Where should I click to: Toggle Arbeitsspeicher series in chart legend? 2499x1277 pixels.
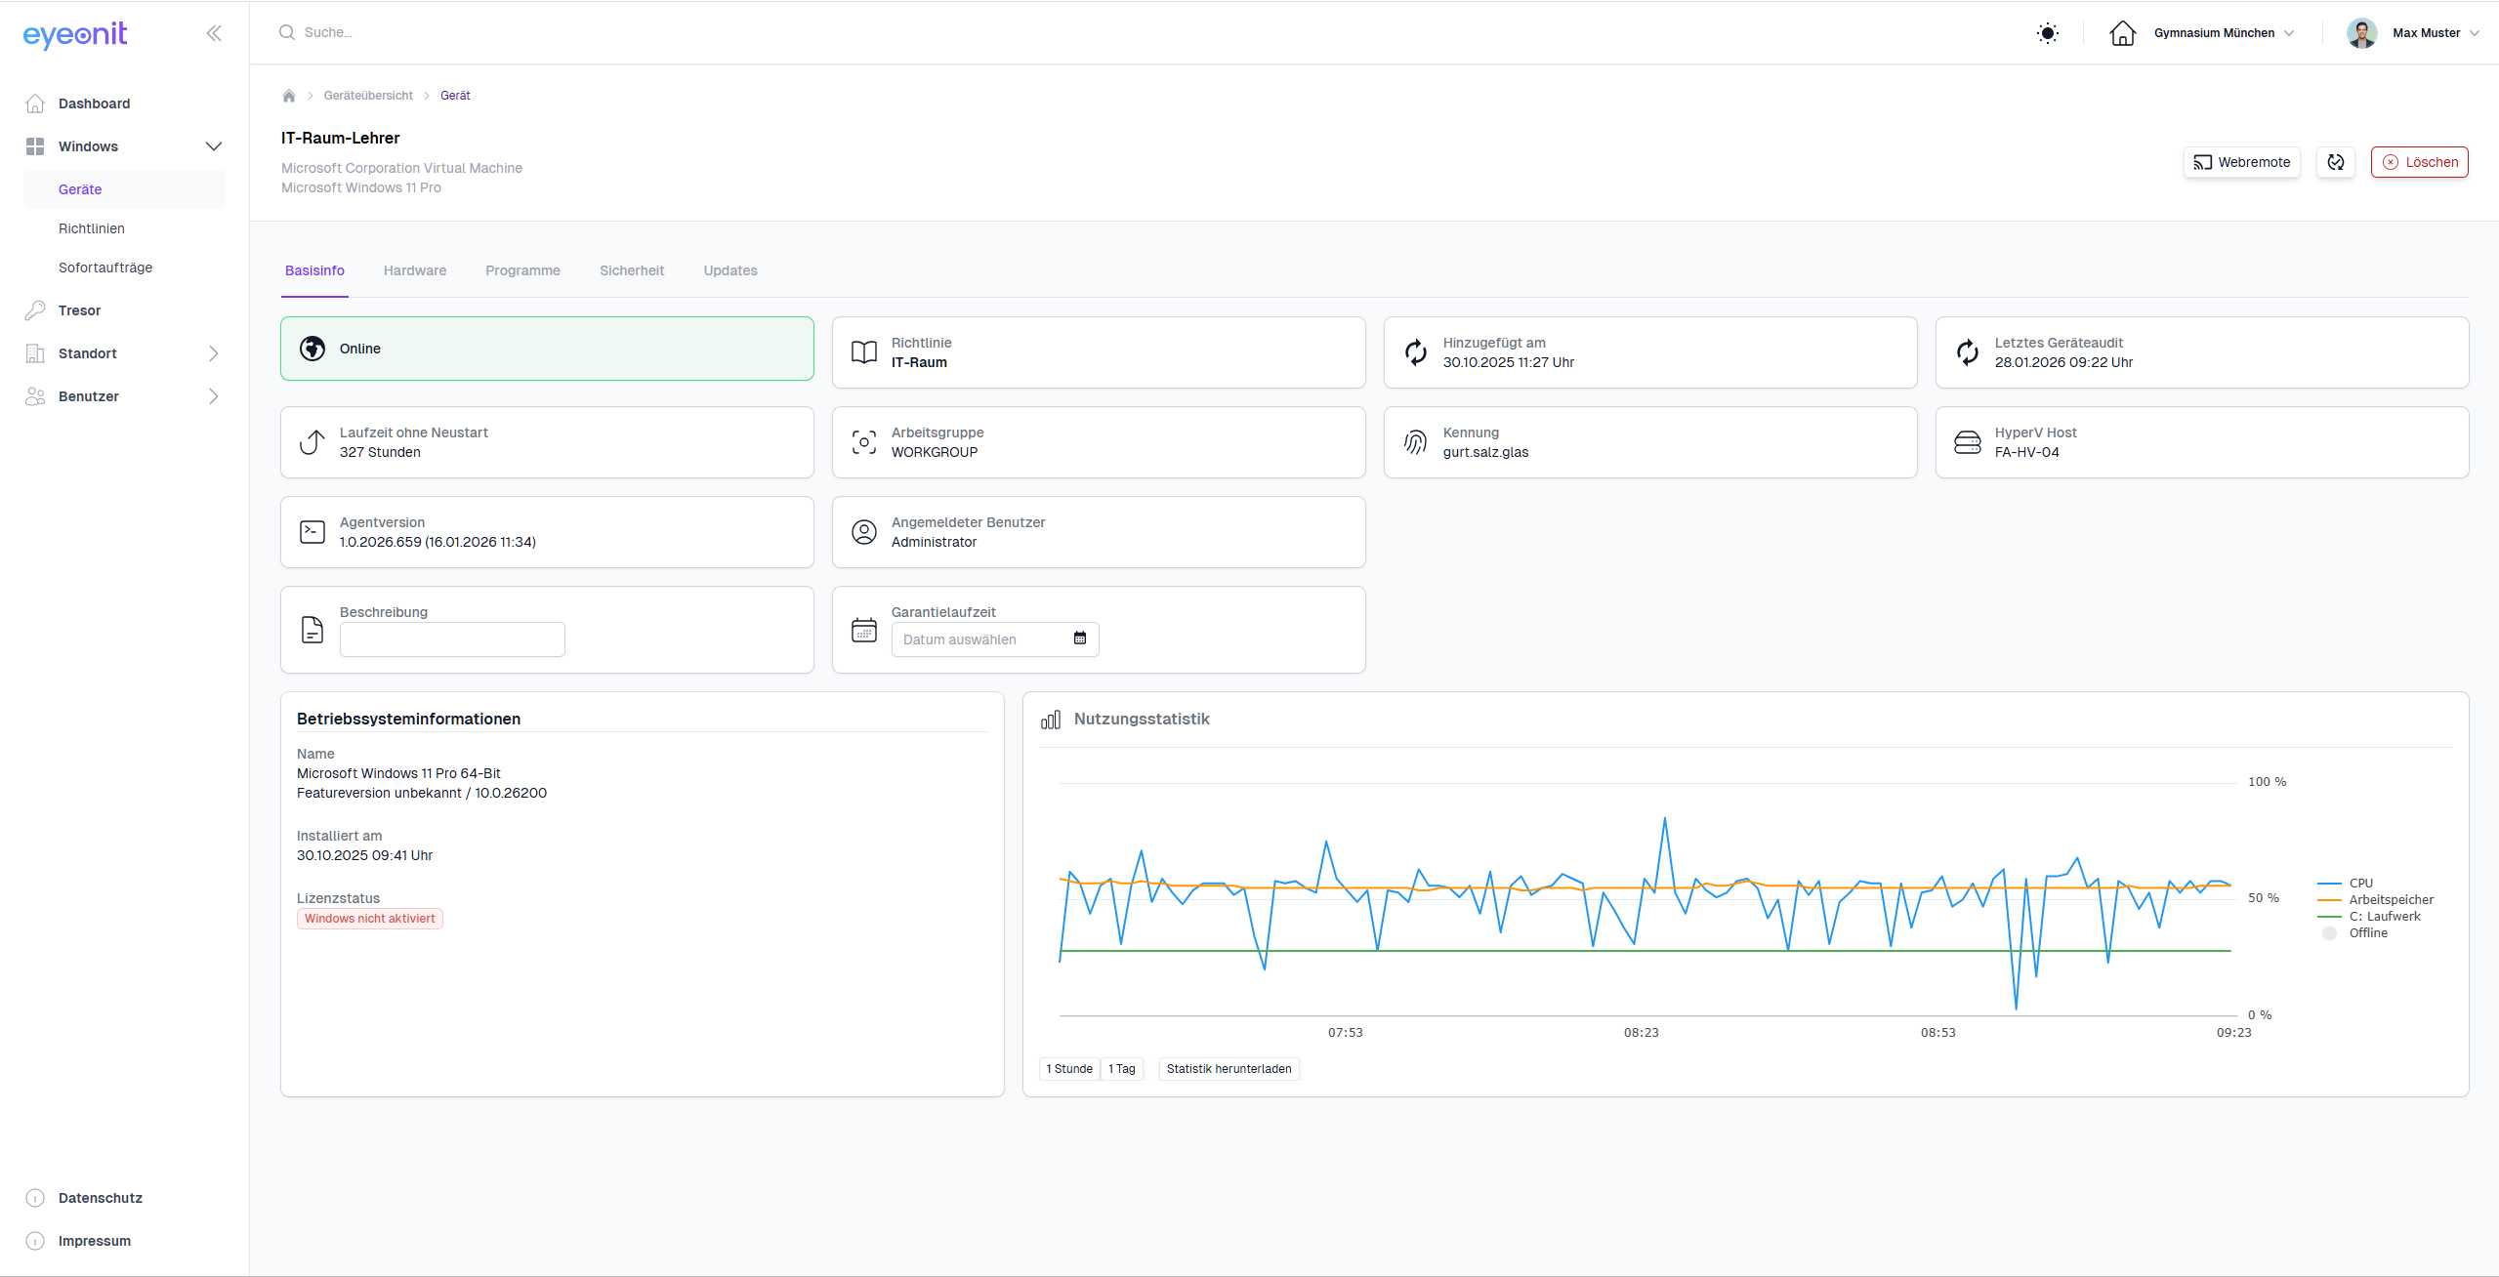pyautogui.click(x=2391, y=899)
